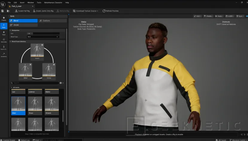Remove Victor from blend presets

(54, 65)
